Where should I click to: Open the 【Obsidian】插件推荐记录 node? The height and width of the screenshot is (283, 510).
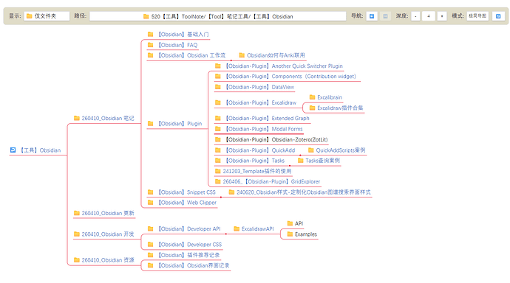pyautogui.click(x=188, y=255)
